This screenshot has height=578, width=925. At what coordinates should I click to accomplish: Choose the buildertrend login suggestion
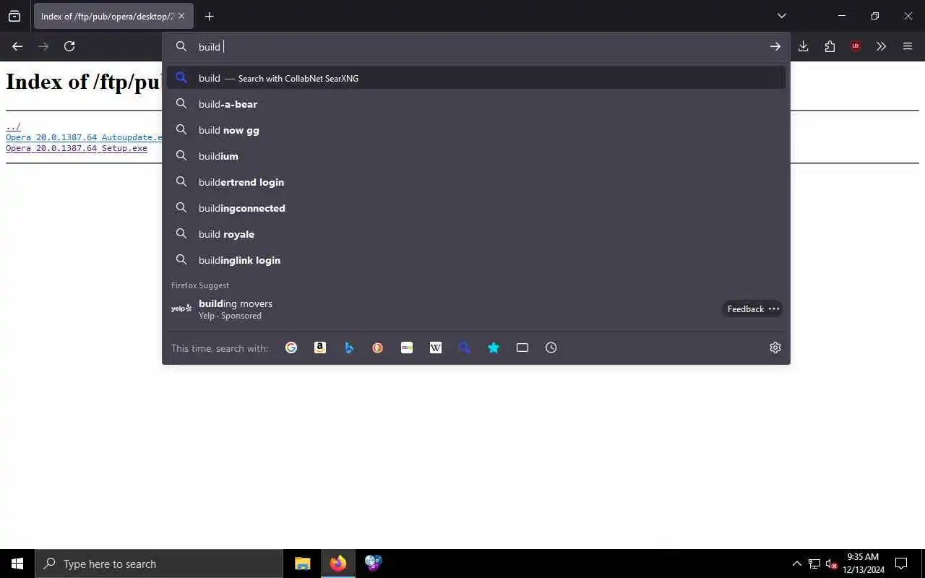click(x=476, y=182)
